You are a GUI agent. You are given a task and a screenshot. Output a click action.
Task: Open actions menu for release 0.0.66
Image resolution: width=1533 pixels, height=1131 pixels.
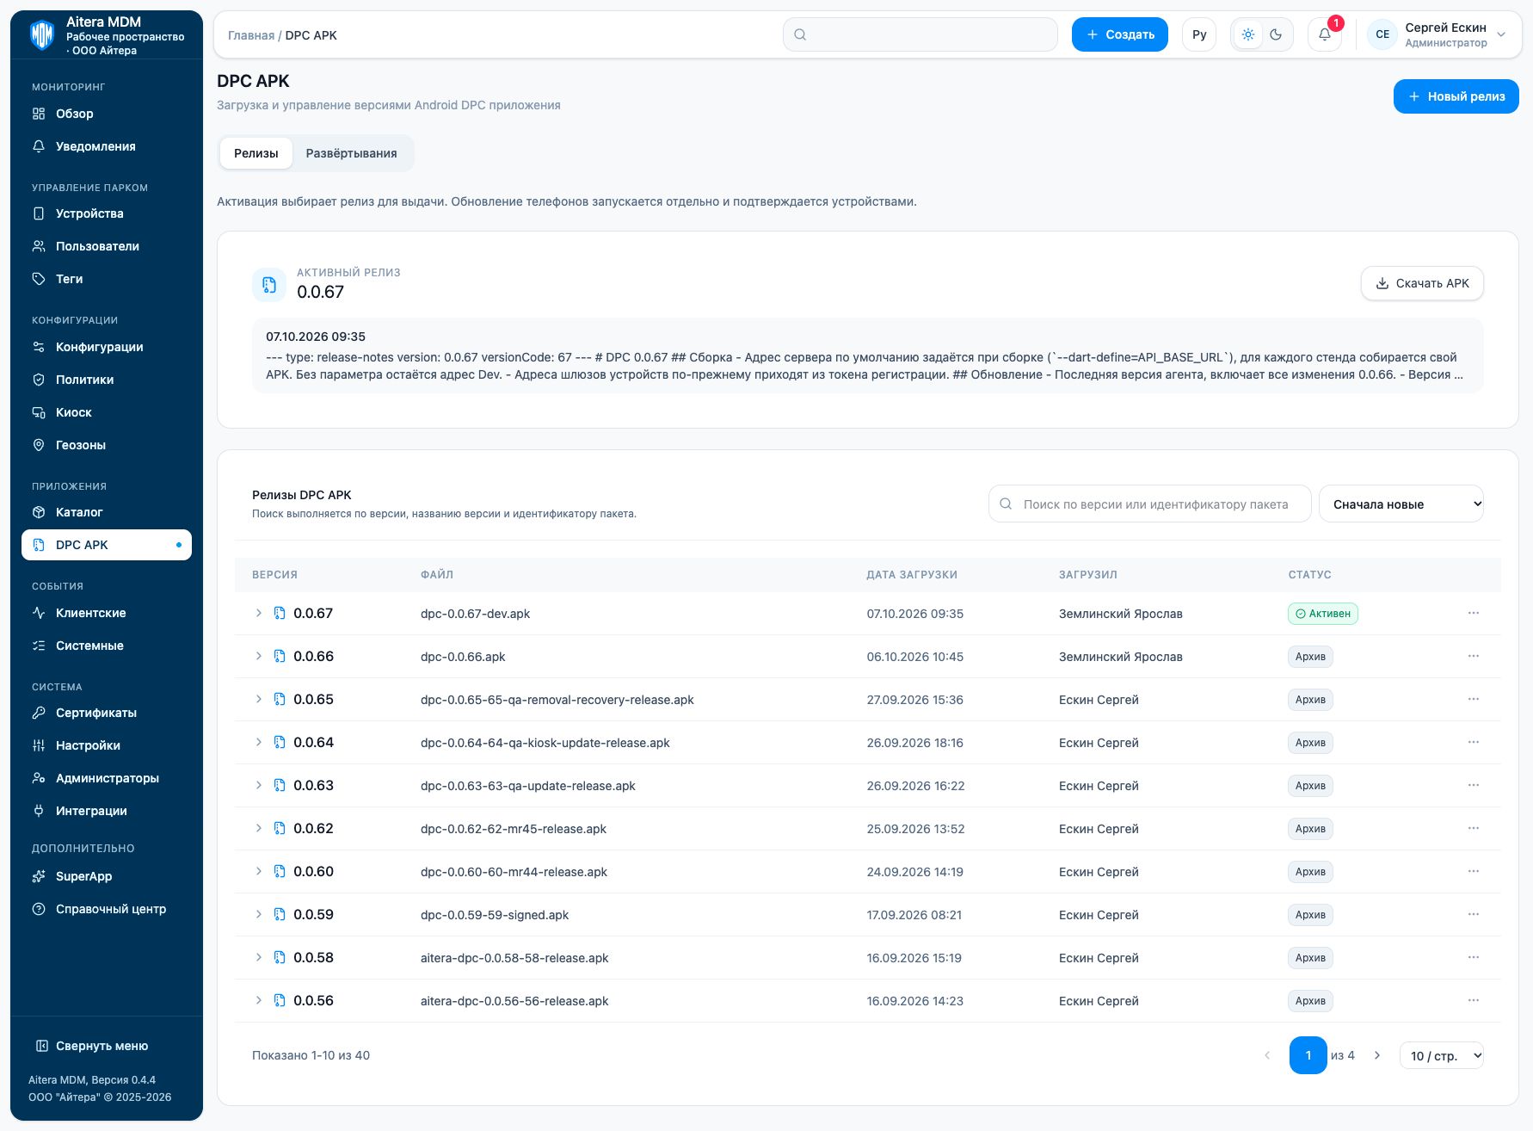pyautogui.click(x=1474, y=656)
